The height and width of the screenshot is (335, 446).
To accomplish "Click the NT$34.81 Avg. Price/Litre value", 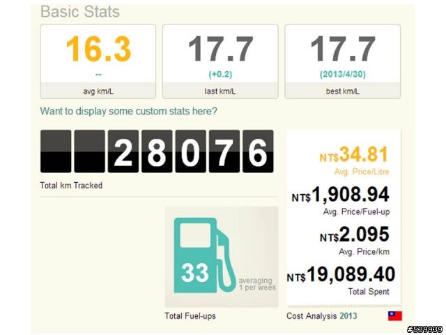I will [x=354, y=155].
